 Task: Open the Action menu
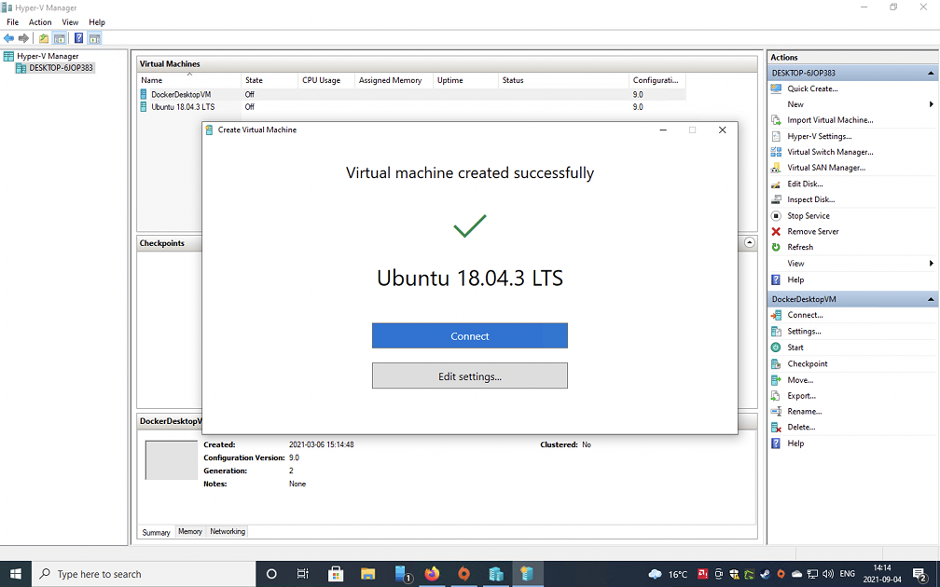click(x=40, y=22)
